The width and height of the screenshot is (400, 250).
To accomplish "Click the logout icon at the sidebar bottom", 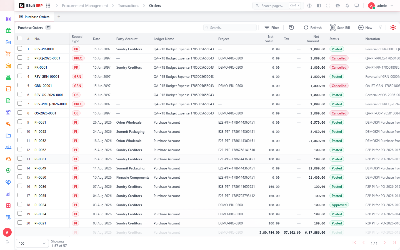I will coord(7,242).
